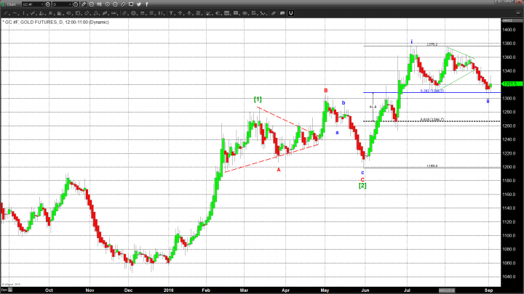Select the text label T tool
Viewport: 524px width, 294px height.
[x=171, y=13]
